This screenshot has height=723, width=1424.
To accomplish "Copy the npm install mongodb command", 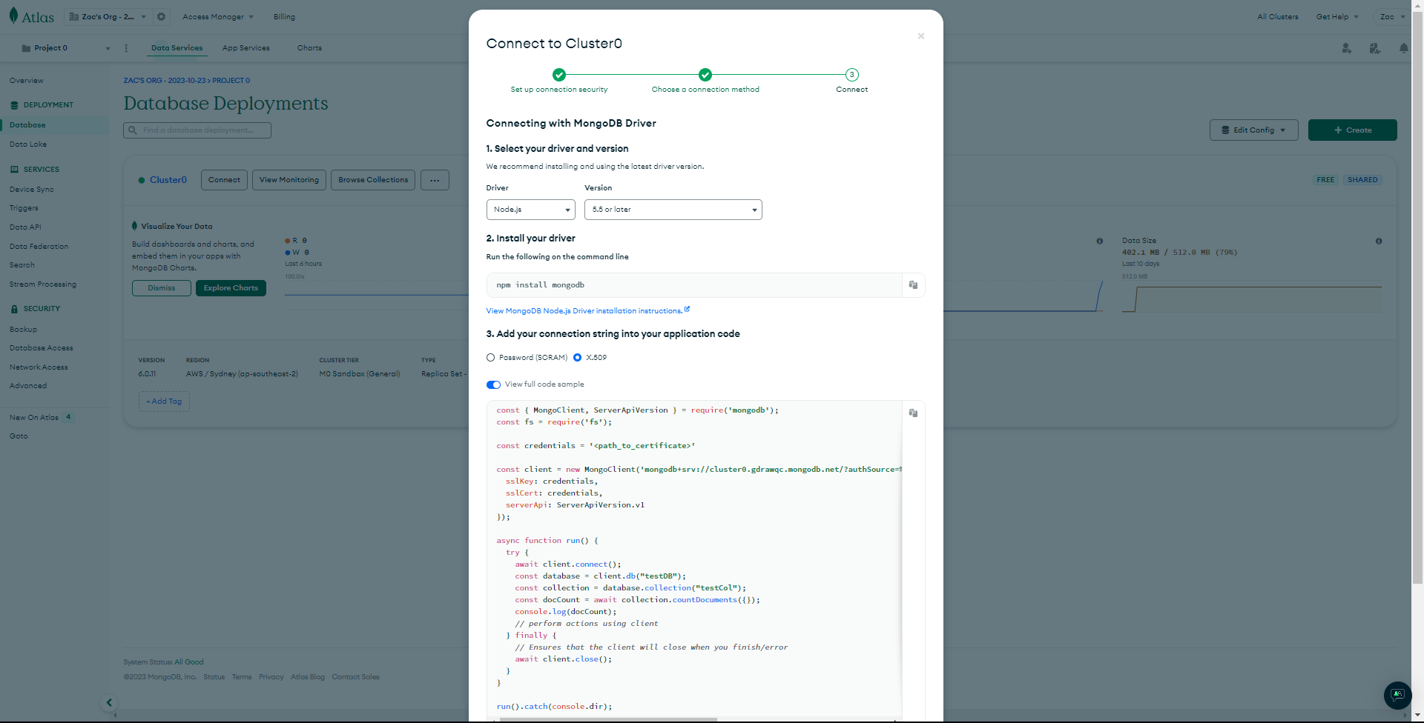I will coord(913,285).
